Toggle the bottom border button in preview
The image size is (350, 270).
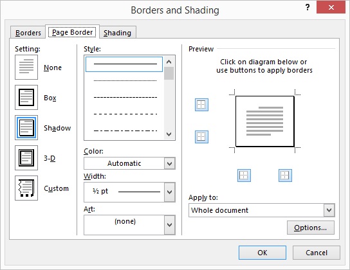(x=201, y=137)
